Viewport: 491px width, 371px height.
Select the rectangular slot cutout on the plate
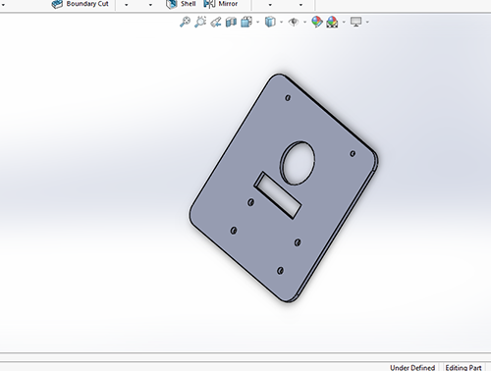pyautogui.click(x=278, y=195)
